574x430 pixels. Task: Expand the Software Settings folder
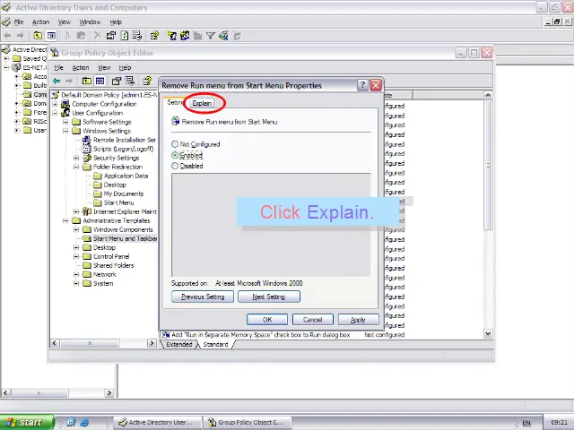65,122
